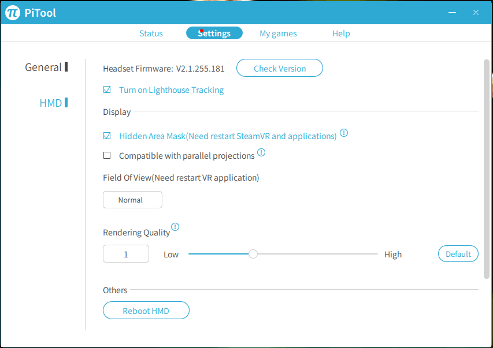
Task: Click the Reboot HMD button
Action: point(146,310)
